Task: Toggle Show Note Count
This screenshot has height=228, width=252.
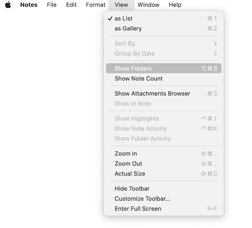Action: point(139,79)
